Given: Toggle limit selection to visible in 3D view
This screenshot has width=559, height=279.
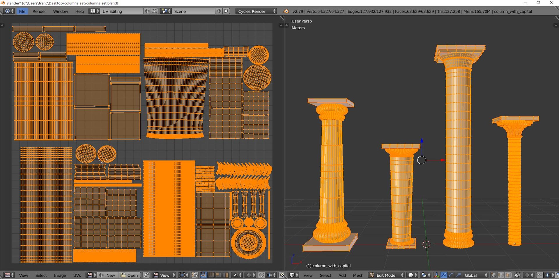Looking at the screenshot, I should pos(517,275).
